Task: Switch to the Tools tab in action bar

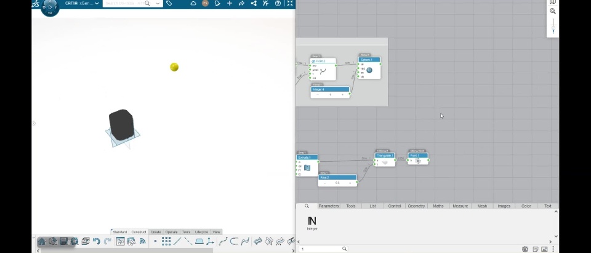Action: [x=186, y=232]
